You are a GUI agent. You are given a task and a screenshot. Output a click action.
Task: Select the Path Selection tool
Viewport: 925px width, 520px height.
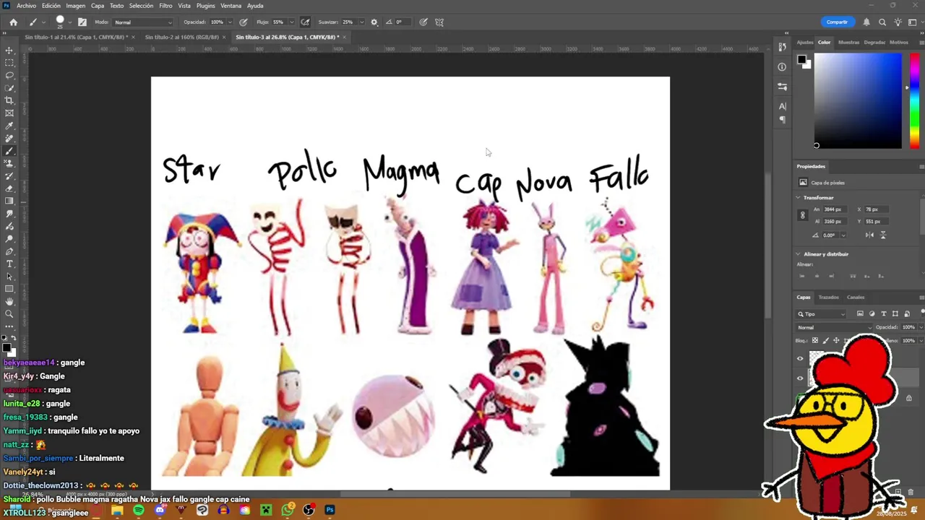(9, 277)
